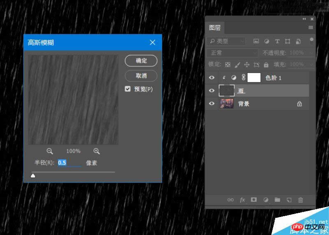Viewport: 329px width, 235px height.
Task: Click the fx layer style icon
Action: tap(242, 200)
